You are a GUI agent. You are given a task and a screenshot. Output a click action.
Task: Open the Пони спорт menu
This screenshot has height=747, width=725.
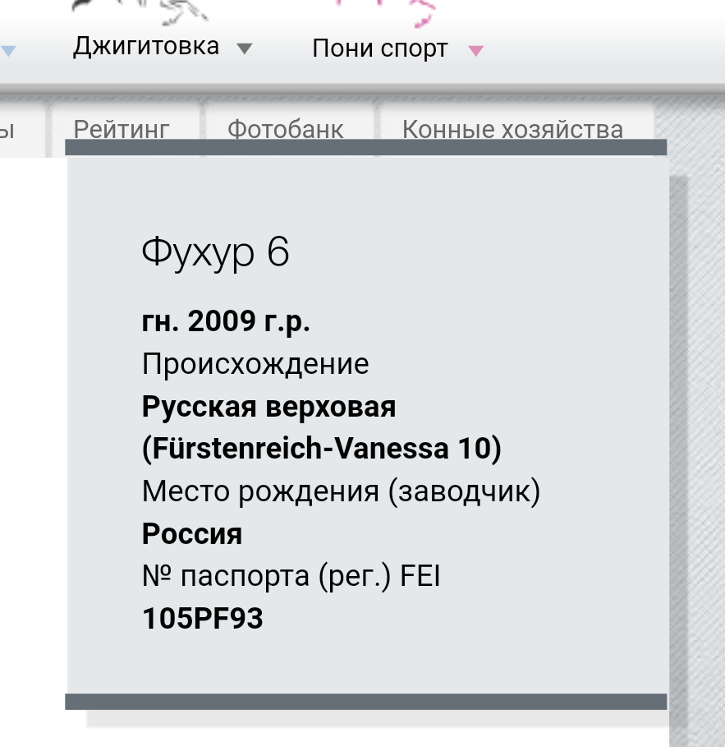pos(379,48)
